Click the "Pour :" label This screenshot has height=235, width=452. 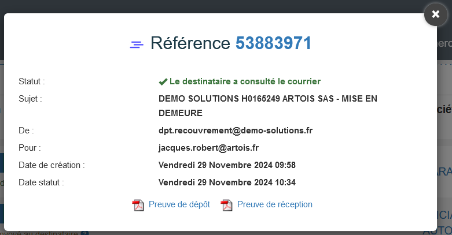[30, 148]
